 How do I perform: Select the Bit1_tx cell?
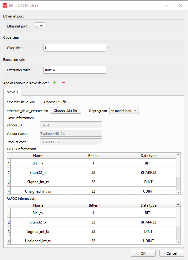click(38, 213)
